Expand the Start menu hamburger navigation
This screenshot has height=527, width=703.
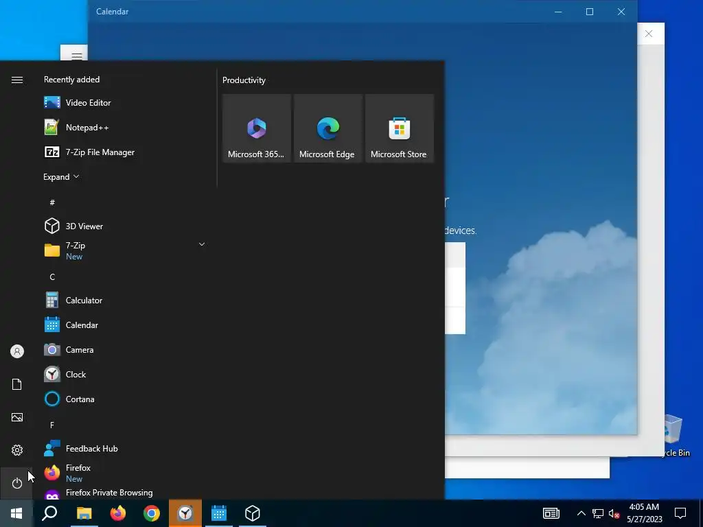tap(17, 80)
